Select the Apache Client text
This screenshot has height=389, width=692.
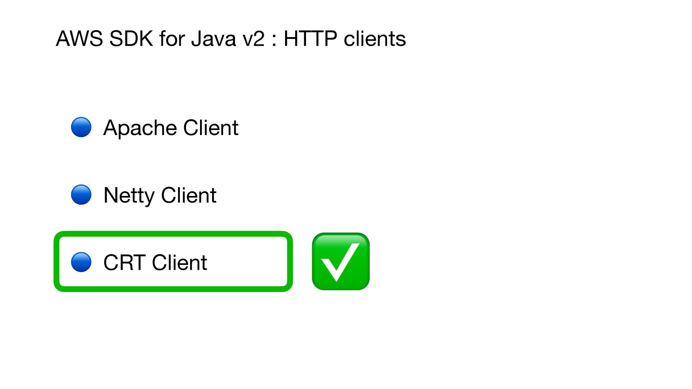tap(171, 128)
